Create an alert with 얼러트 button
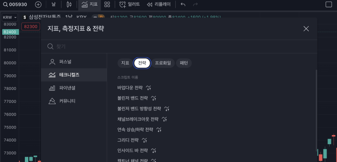Viewport: 337px width, 162px height. coord(129,4)
